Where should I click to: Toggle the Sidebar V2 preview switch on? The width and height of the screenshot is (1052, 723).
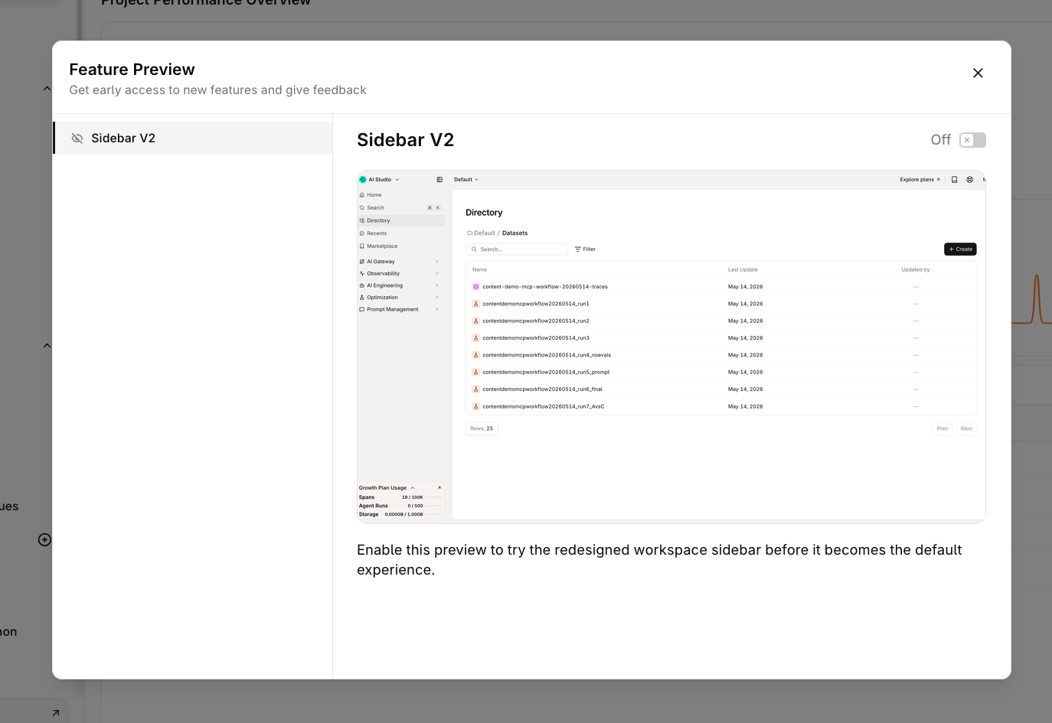972,140
